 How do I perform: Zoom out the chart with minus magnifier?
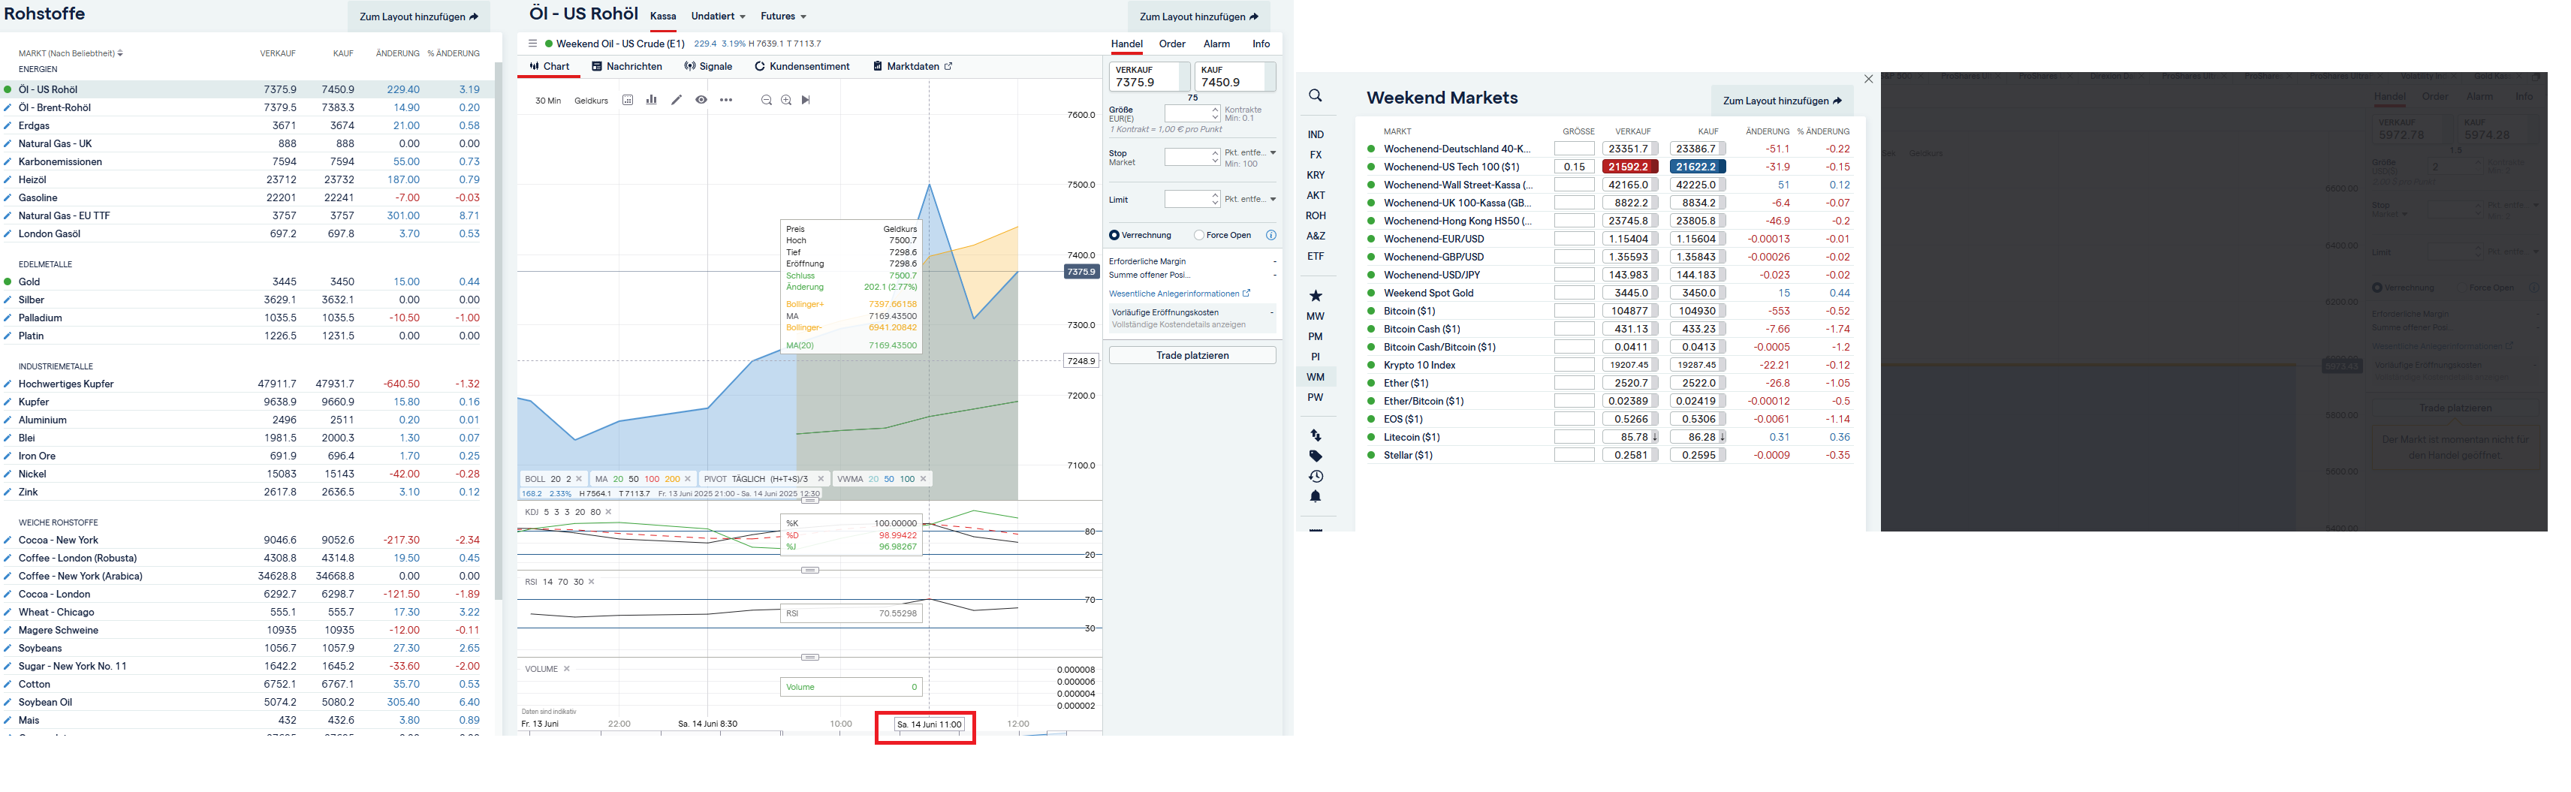point(767,100)
